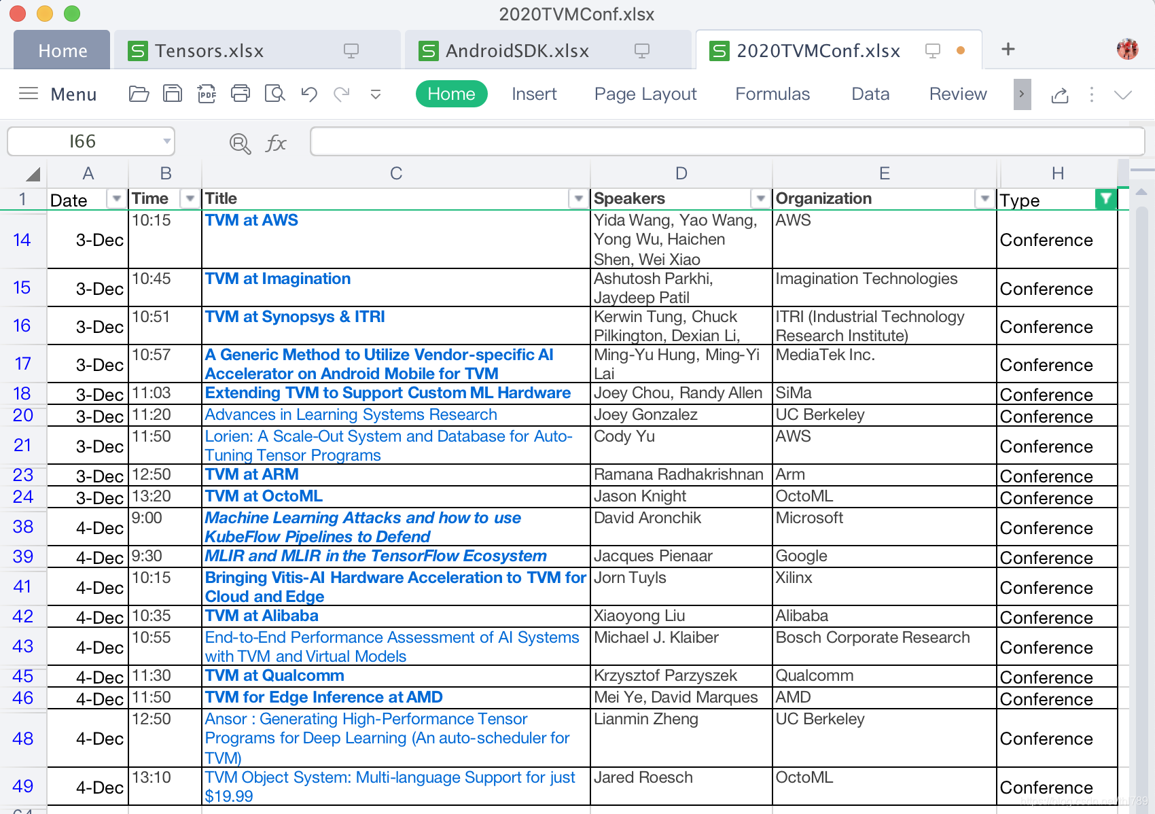Click the fx insert function icon
The image size is (1155, 814).
[x=275, y=143]
